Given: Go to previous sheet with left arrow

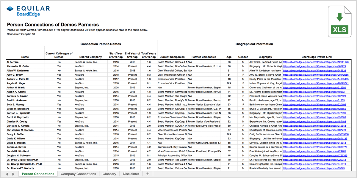Looking at the screenshot, I should [7, 174].
